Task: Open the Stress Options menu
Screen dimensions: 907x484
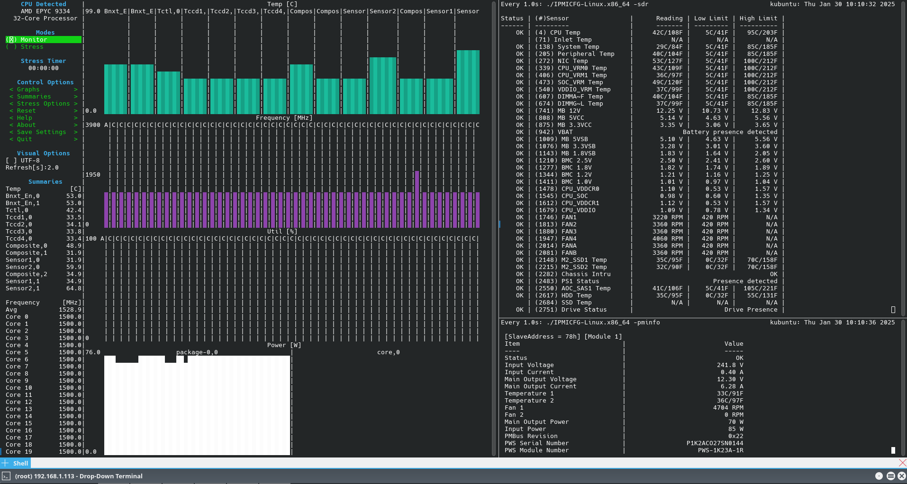Action: (x=43, y=104)
